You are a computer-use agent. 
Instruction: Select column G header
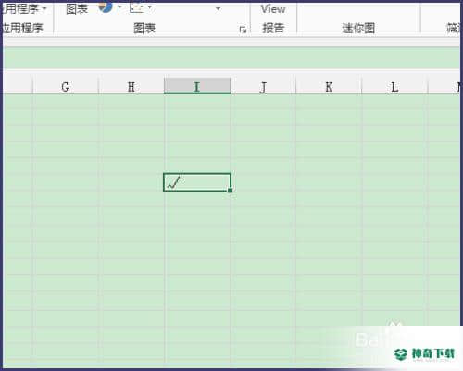click(65, 87)
